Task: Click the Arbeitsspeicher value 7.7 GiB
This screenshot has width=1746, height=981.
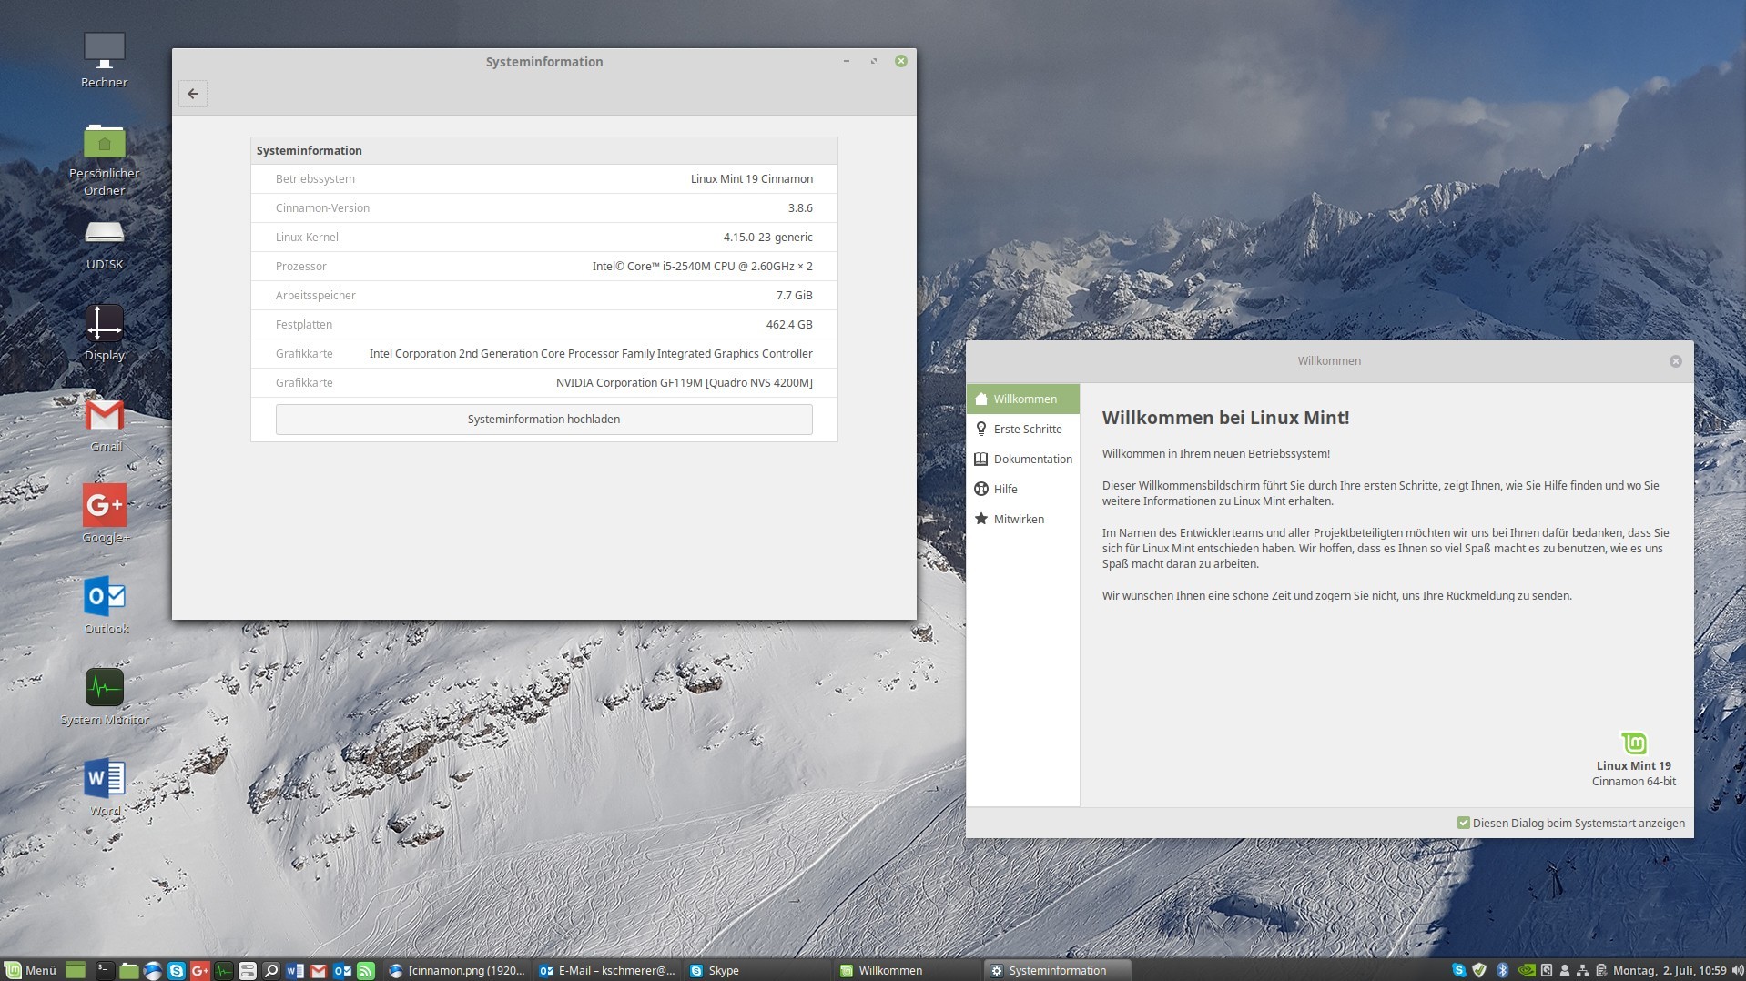Action: click(x=794, y=295)
